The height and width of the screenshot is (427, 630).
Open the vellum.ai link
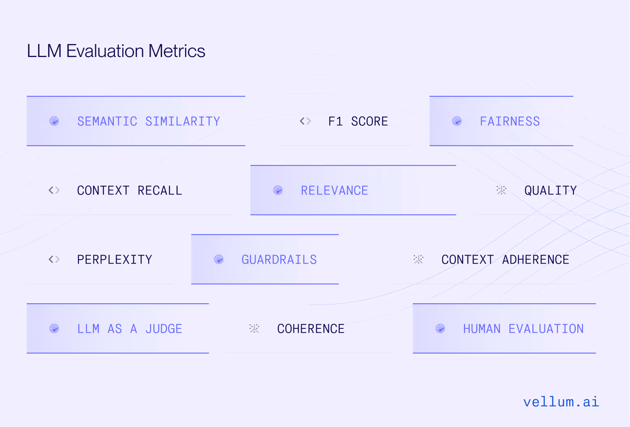pyautogui.click(x=561, y=402)
